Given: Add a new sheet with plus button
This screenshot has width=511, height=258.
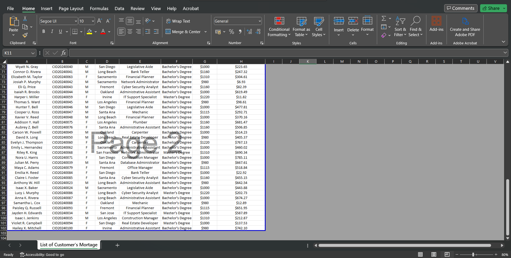Looking at the screenshot, I should (x=117, y=245).
